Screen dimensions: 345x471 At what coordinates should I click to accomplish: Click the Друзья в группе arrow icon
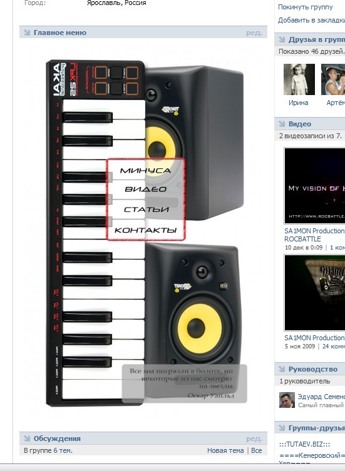point(282,39)
